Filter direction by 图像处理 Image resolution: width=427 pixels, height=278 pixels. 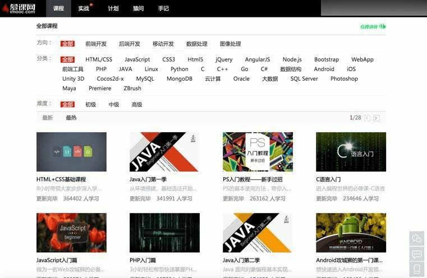[x=231, y=44]
